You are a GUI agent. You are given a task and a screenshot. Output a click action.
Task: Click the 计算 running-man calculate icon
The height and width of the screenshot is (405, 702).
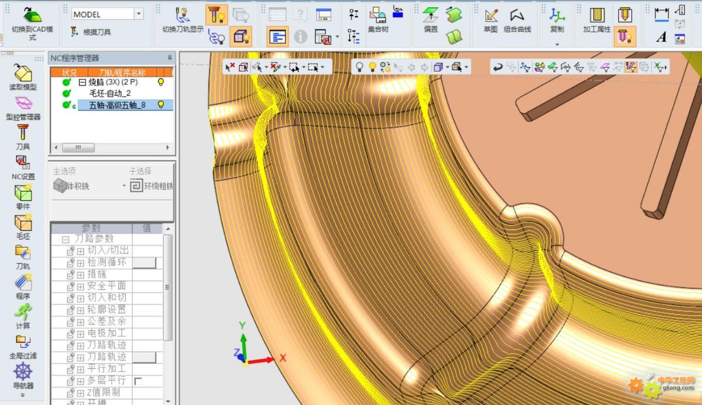coord(22,312)
